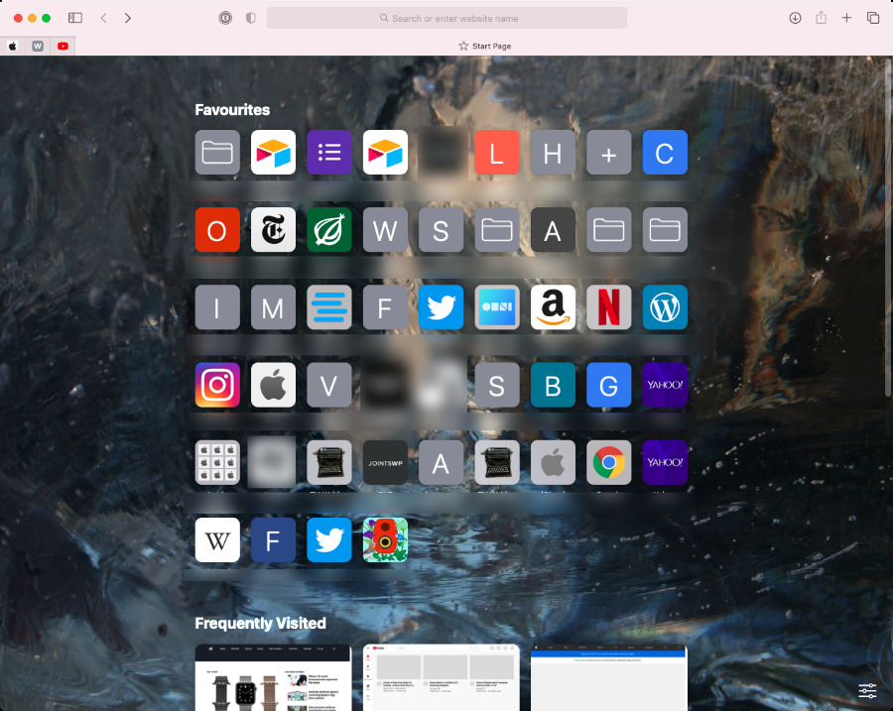Open Start Page customization settings

[867, 691]
